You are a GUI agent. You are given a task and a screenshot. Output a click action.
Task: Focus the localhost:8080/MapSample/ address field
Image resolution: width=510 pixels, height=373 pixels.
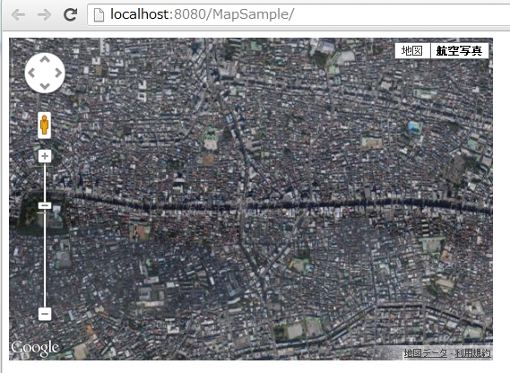click(298, 14)
